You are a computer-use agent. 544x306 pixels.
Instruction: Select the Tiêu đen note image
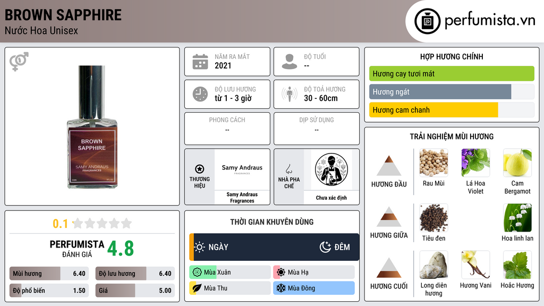[x=433, y=218]
